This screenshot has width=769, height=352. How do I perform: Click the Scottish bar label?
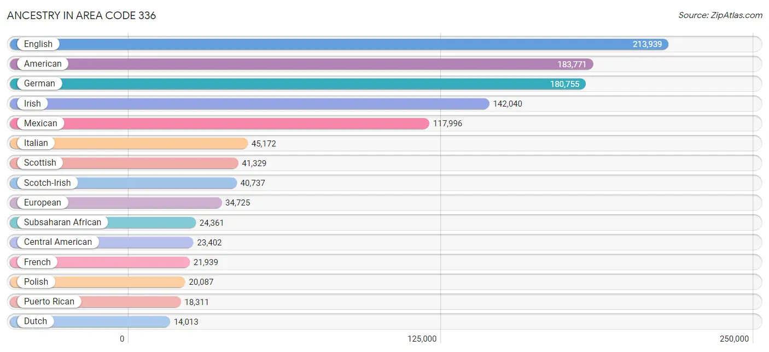40,163
